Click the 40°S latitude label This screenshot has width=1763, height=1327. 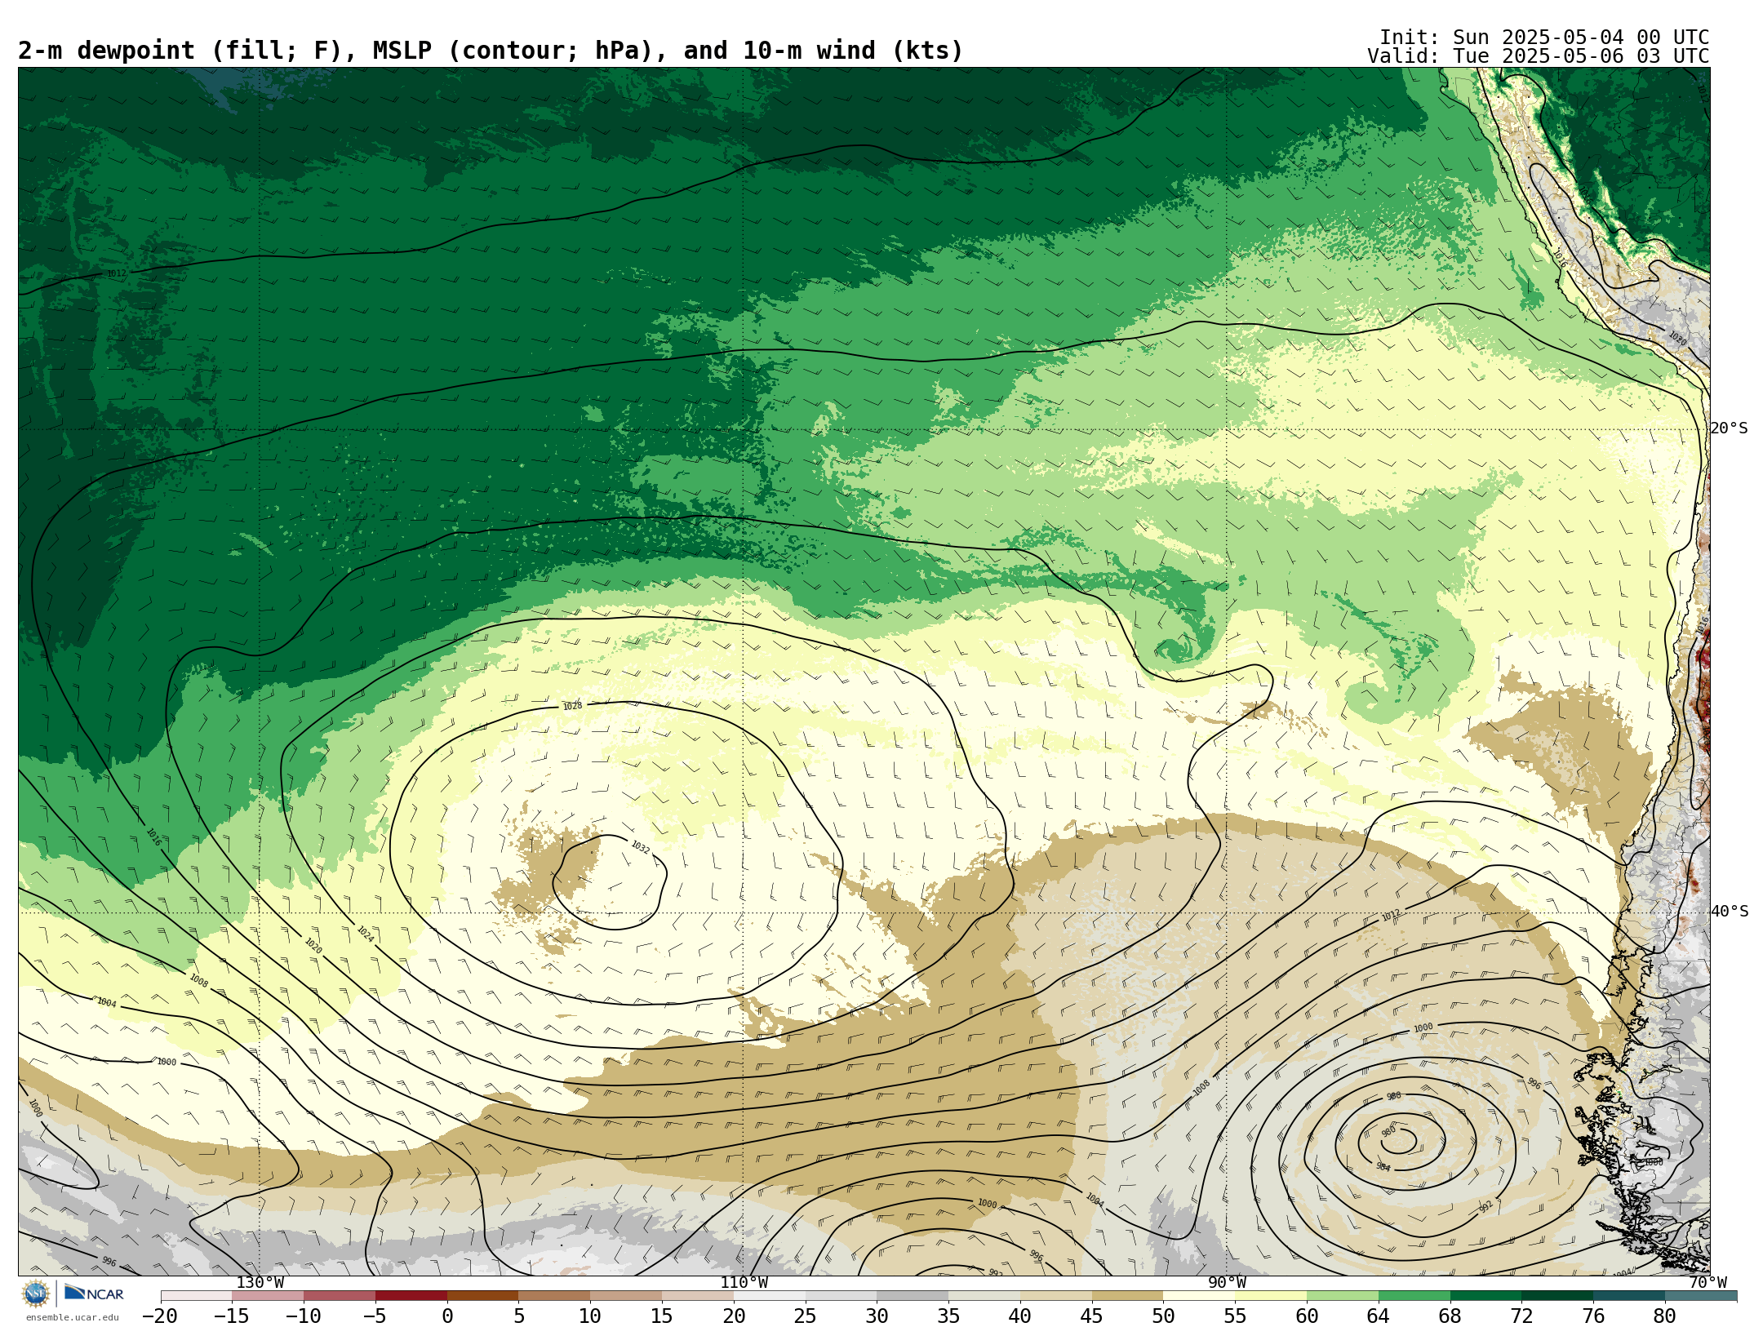tap(1729, 912)
